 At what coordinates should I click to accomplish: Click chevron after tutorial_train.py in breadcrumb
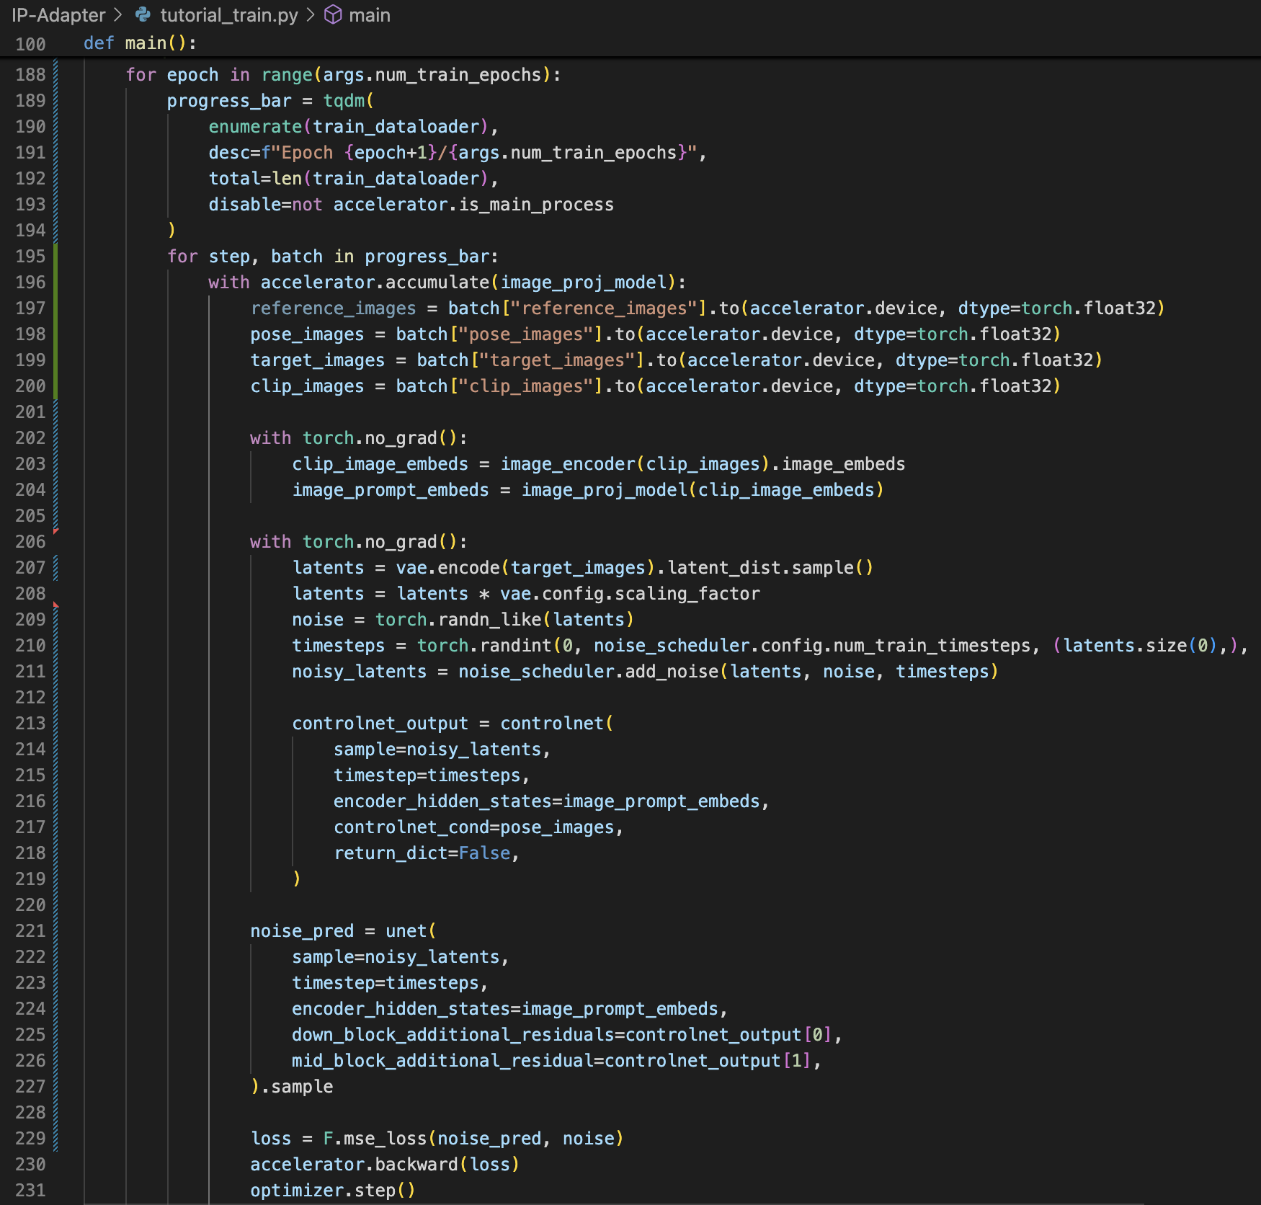pos(311,14)
